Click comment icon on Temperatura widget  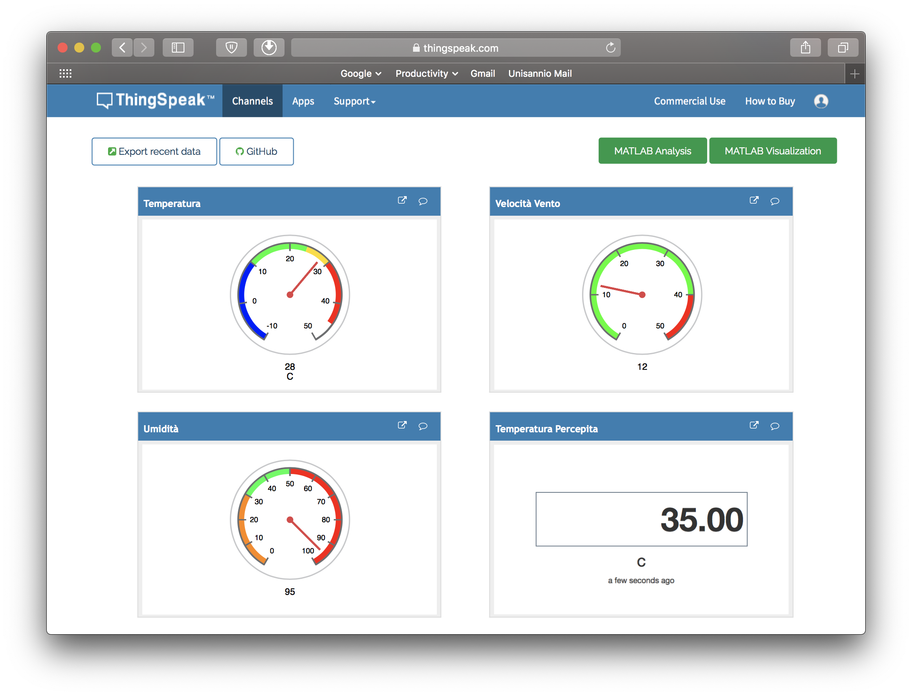[x=423, y=202]
